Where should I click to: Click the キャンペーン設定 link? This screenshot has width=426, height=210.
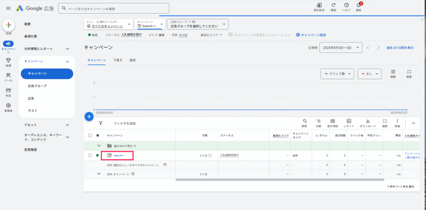311,35
